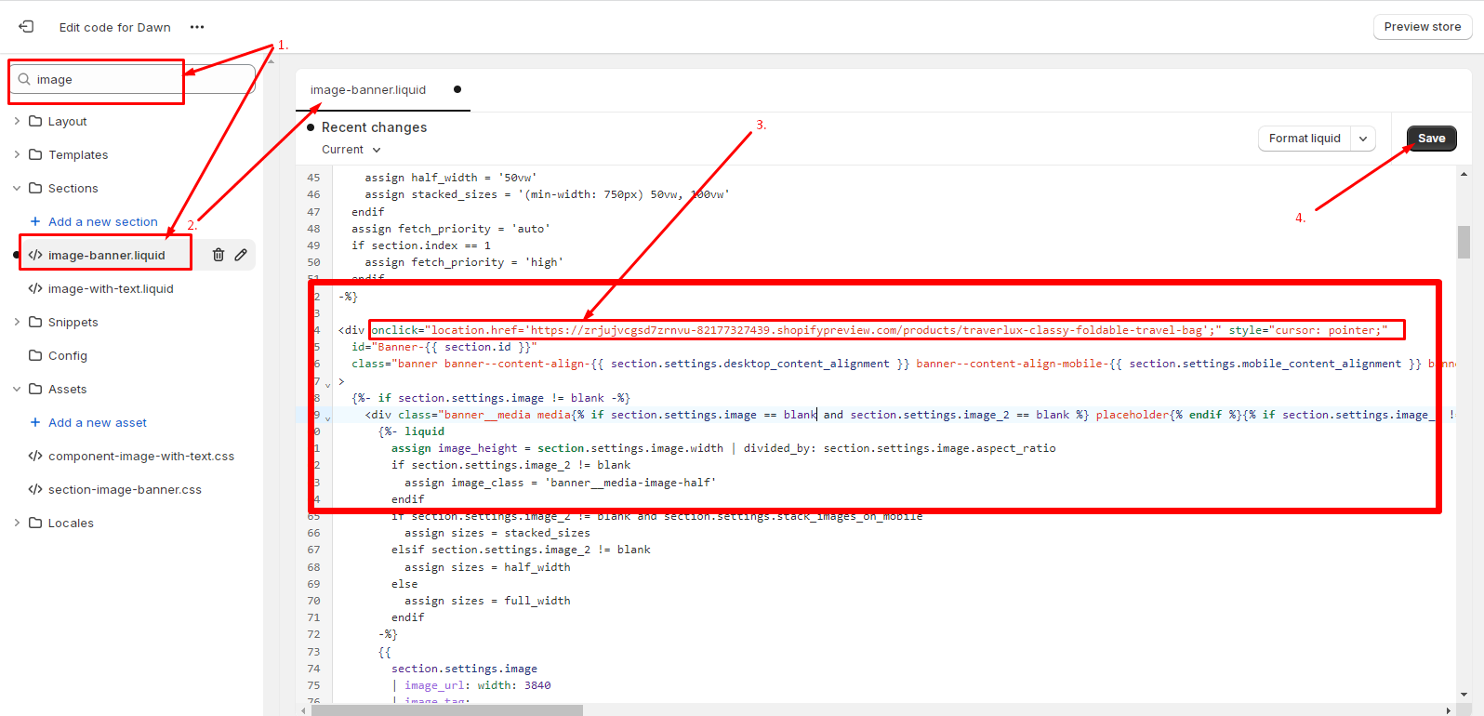Select the image-banner.liquid editor tab
The image size is (1484, 716).
tap(368, 90)
